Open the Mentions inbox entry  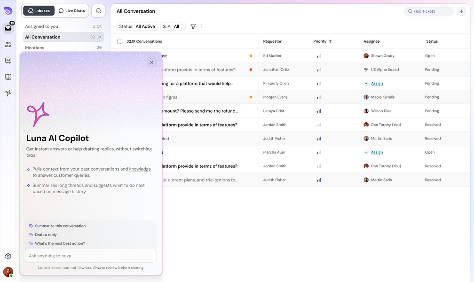click(x=42, y=47)
